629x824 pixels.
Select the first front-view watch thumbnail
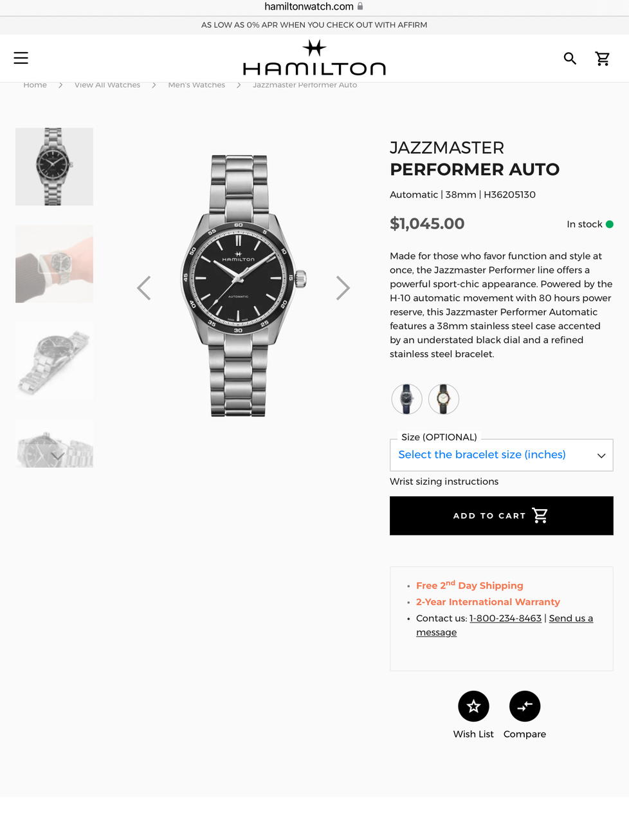(54, 167)
